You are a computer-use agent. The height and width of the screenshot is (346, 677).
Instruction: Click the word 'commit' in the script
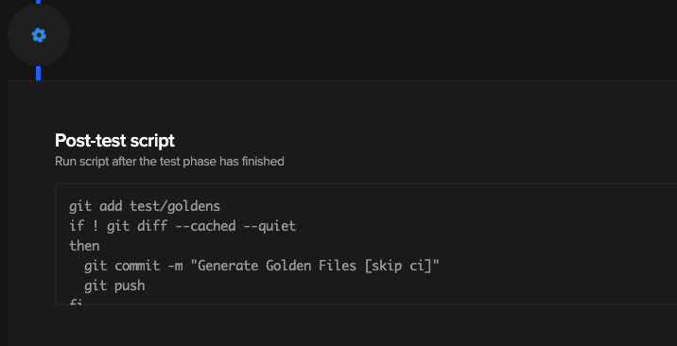pos(137,266)
